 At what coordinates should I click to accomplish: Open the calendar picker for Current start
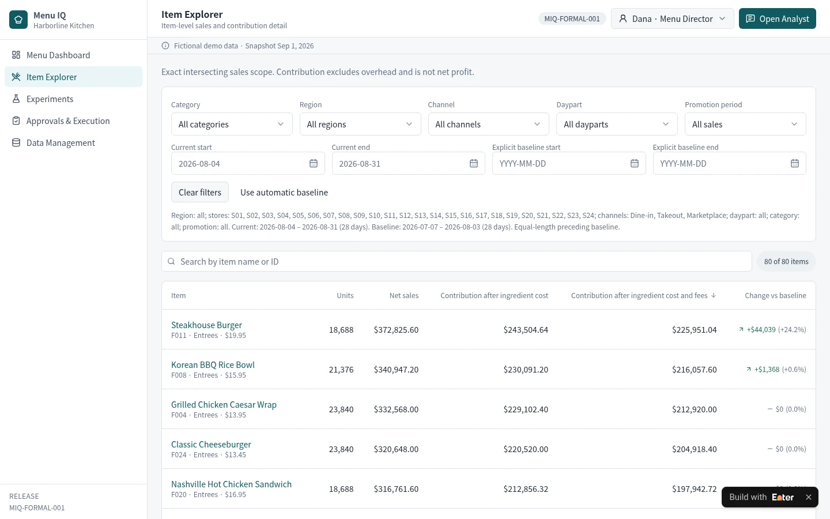(x=314, y=164)
